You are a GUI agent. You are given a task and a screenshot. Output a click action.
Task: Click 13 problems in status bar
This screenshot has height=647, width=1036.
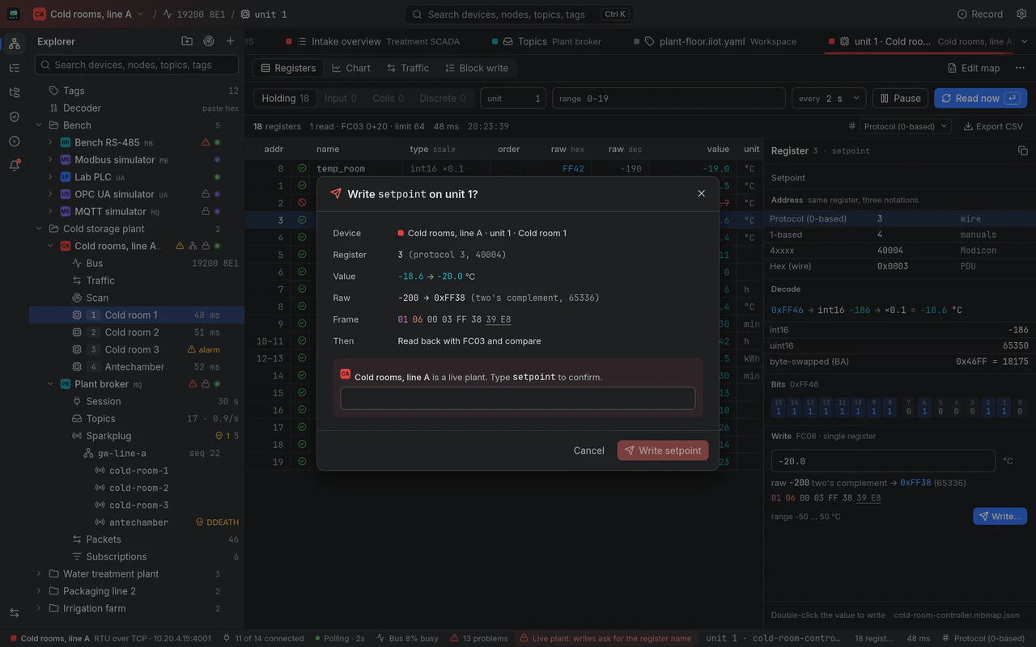[x=479, y=638]
